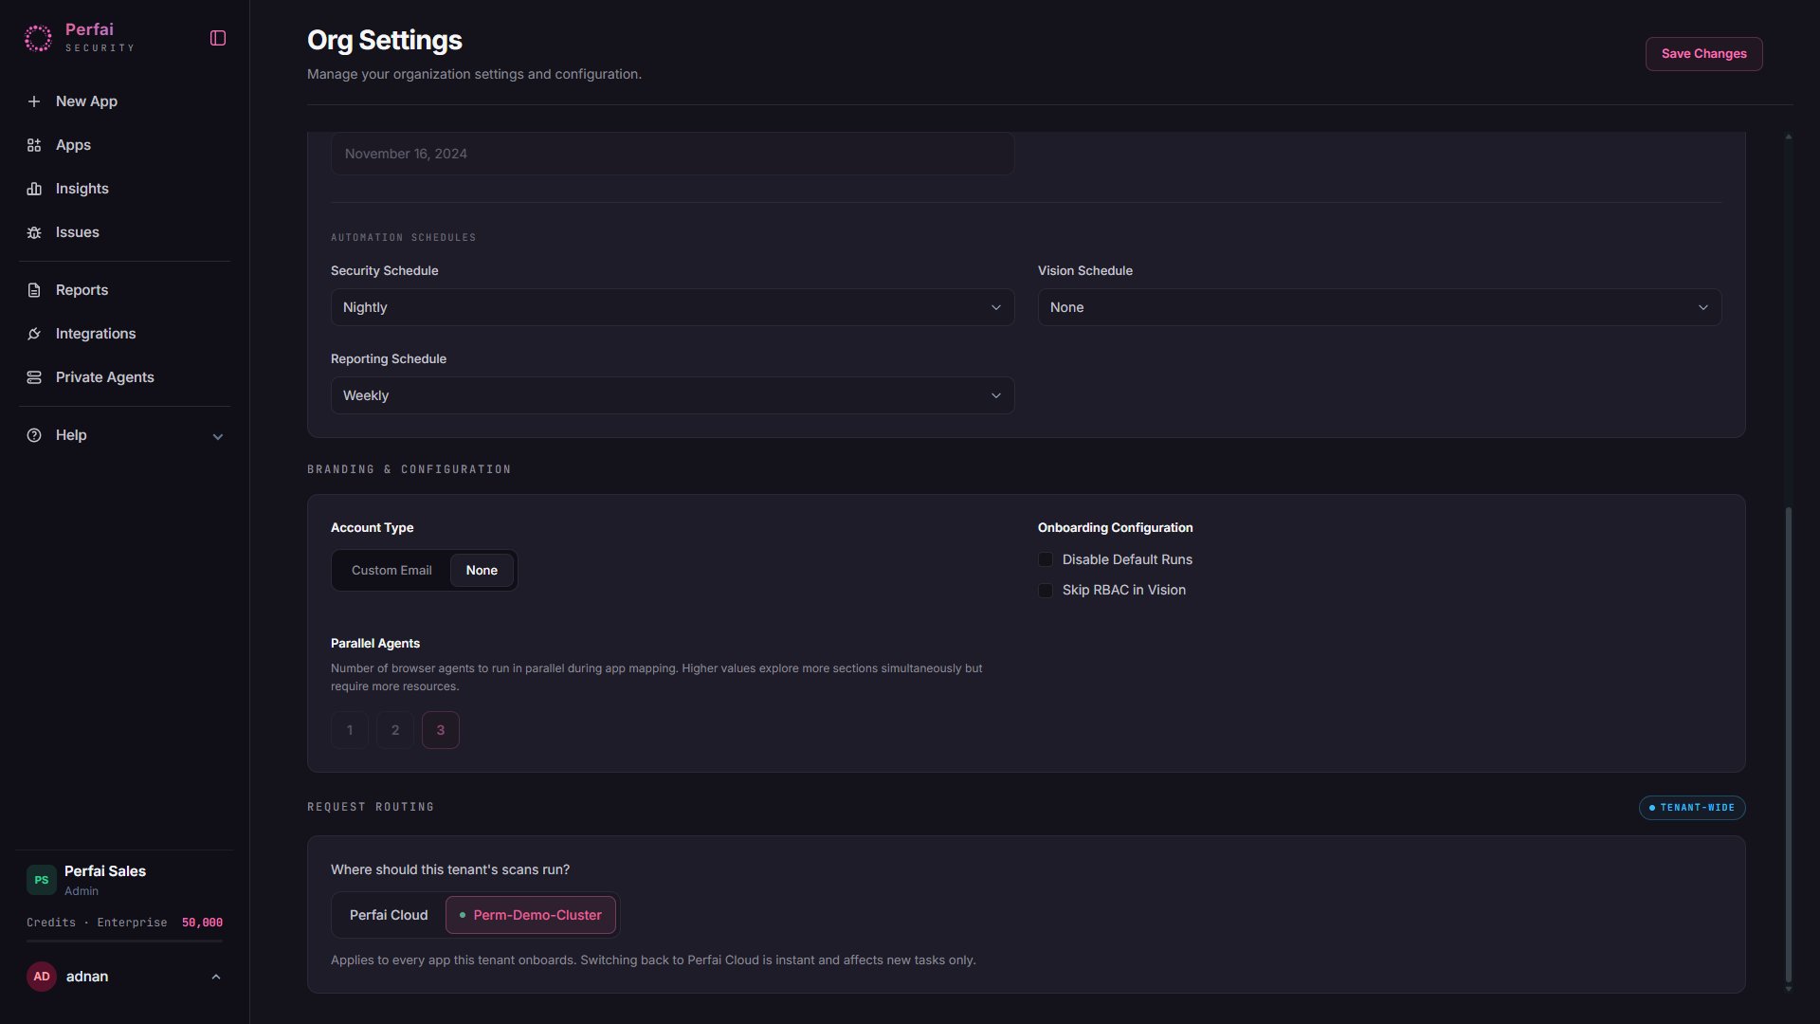Set parallel agents to 2
Viewport: 1820px width, 1024px height.
pos(395,730)
